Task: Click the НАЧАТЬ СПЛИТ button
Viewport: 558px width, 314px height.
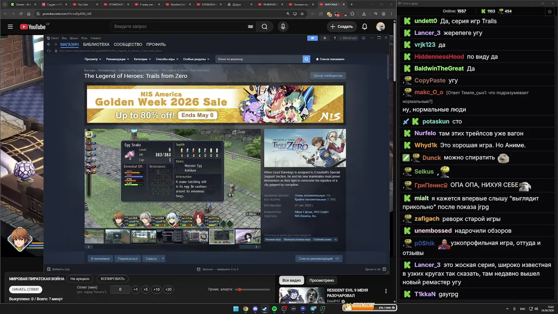Action: point(26,289)
